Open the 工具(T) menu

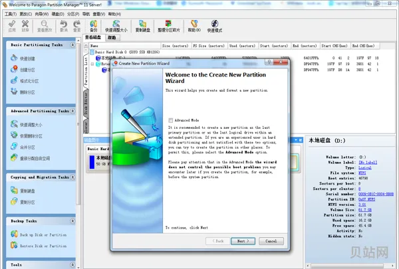coord(11,14)
